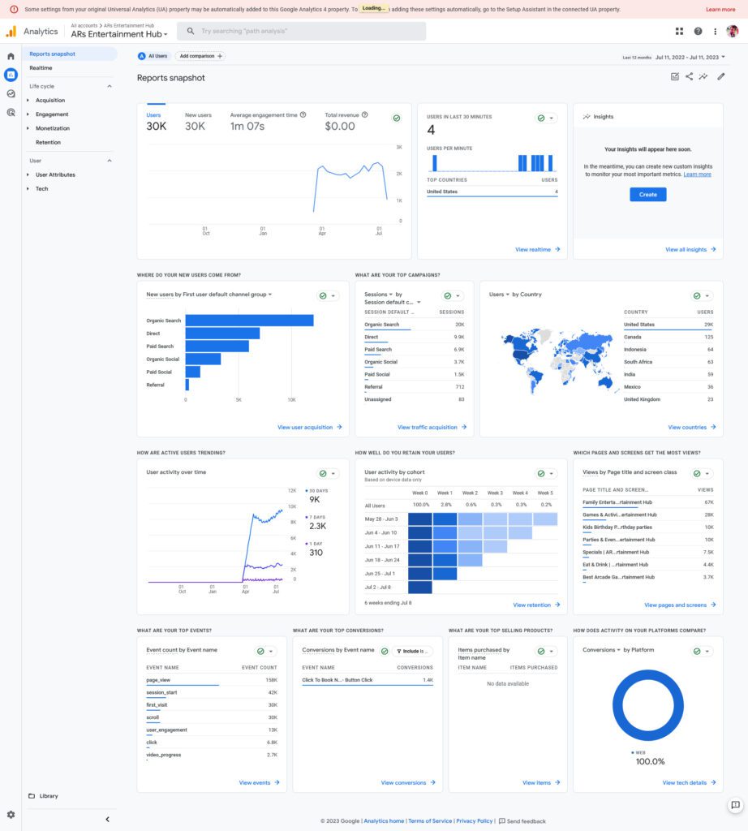Click the Help question mark icon in header
The height and width of the screenshot is (831, 748).
[x=699, y=32]
